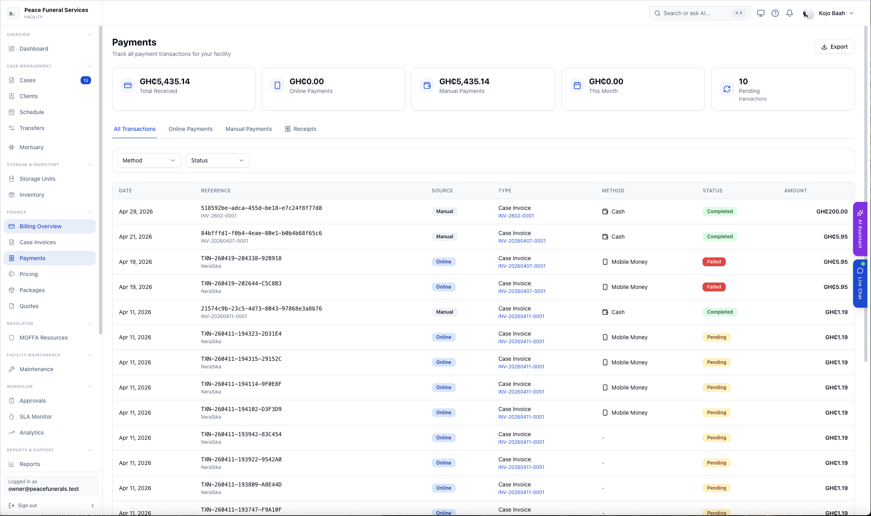Image resolution: width=871 pixels, height=516 pixels.
Task: Open the Dashboard sidebar icon
Action: pos(12,49)
